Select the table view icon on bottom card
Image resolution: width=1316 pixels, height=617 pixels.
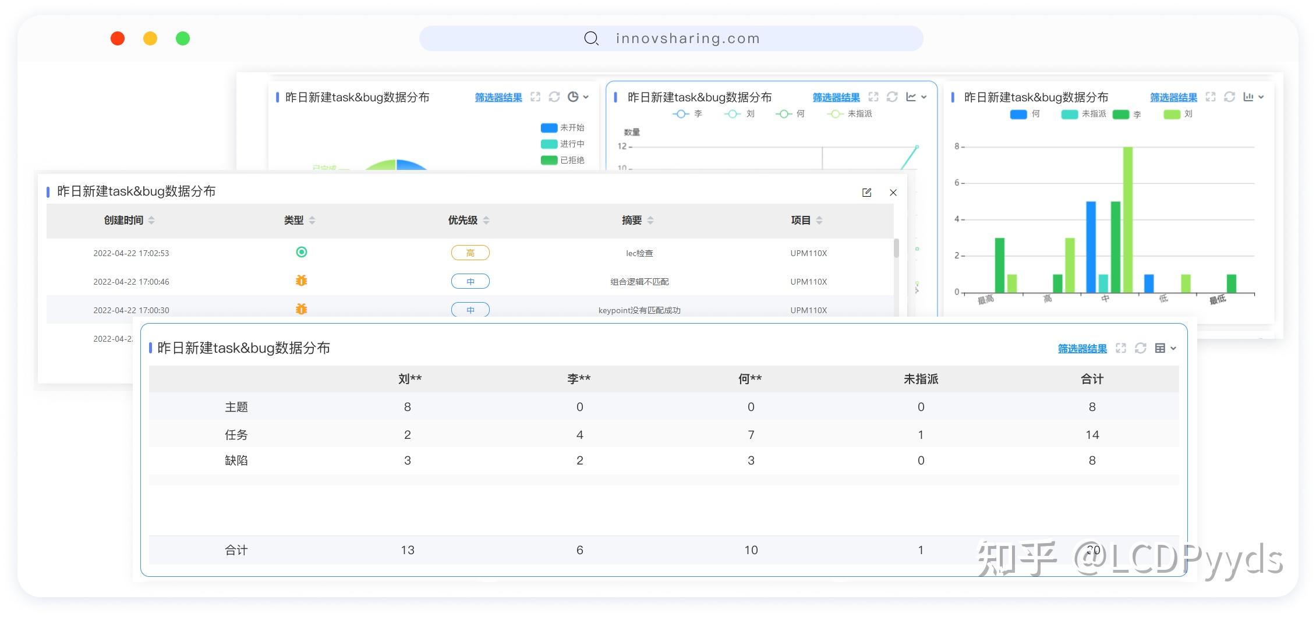(x=1159, y=348)
